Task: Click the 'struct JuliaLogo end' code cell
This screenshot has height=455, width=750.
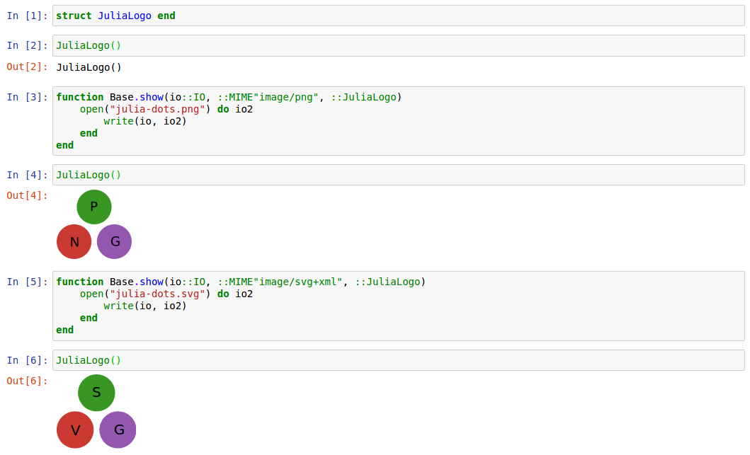Action: (x=399, y=16)
